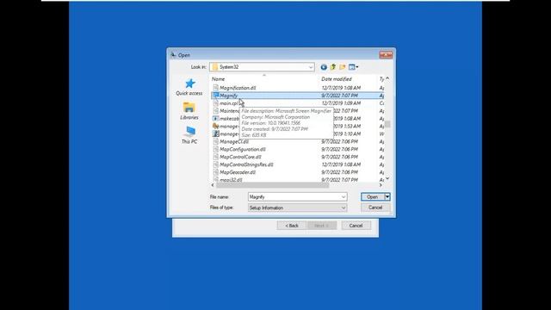Open Quick access location
551x310 pixels.
coord(189,87)
